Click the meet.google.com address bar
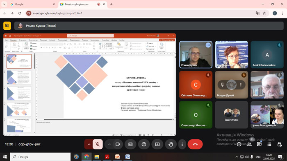 pos(139,13)
